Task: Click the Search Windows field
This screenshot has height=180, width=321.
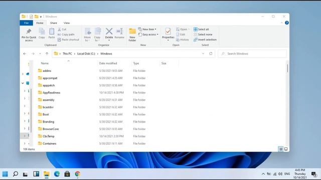Action: click(252, 53)
